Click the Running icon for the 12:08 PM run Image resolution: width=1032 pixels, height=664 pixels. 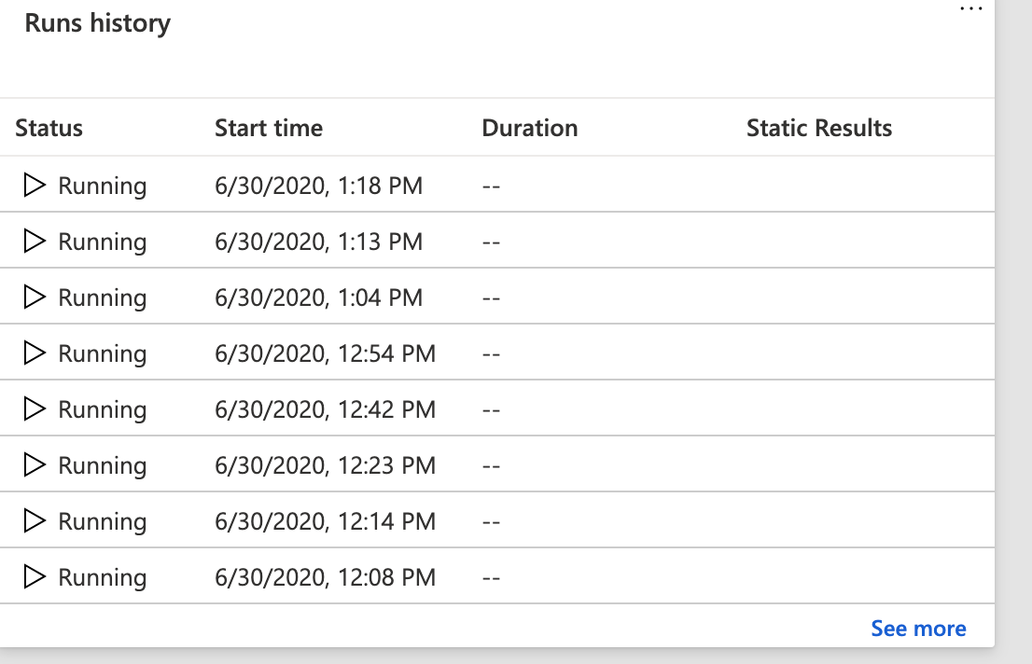[x=35, y=577]
